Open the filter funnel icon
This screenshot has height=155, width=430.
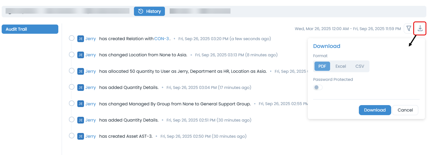pos(409,28)
